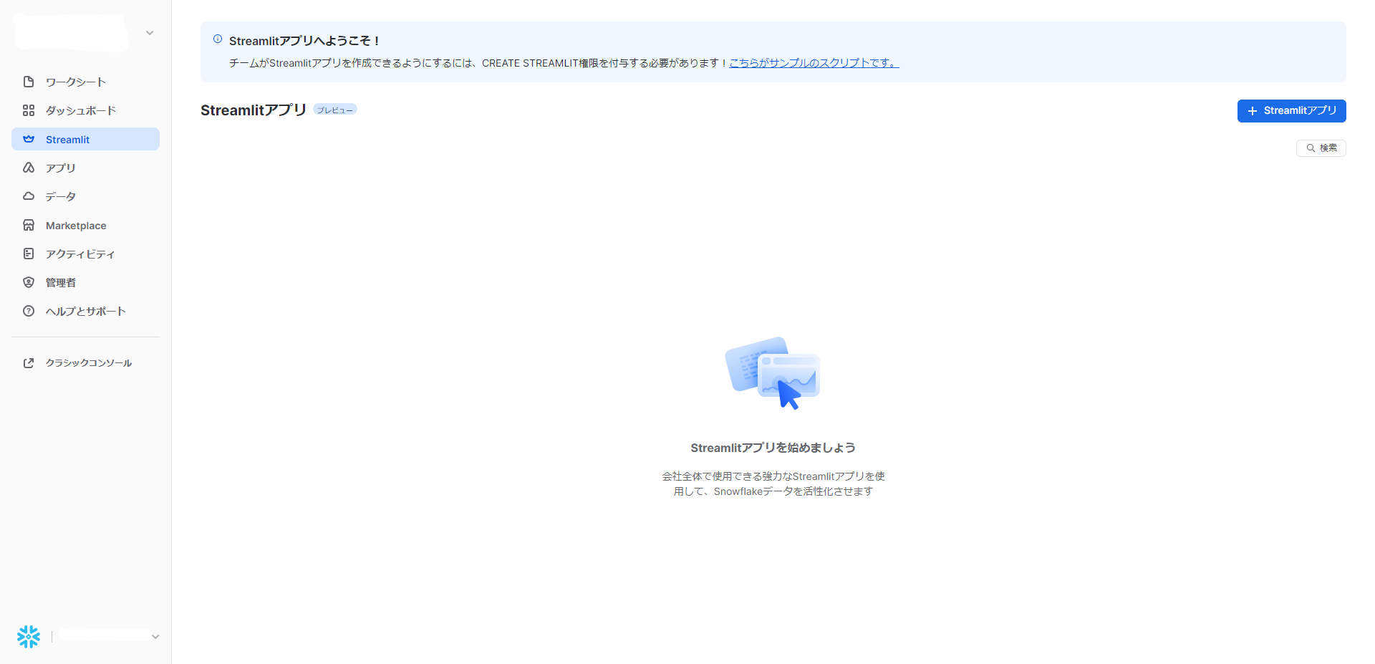Open the アプリ section from the sidebar
The width and height of the screenshot is (1375, 664).
(59, 168)
